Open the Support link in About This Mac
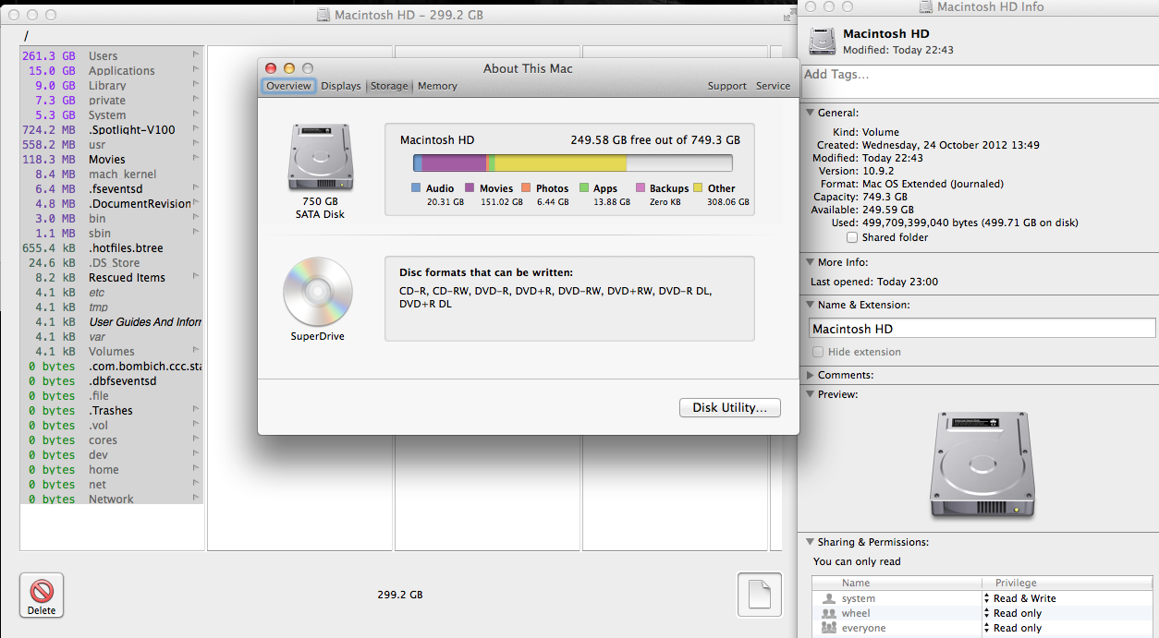 tap(727, 86)
